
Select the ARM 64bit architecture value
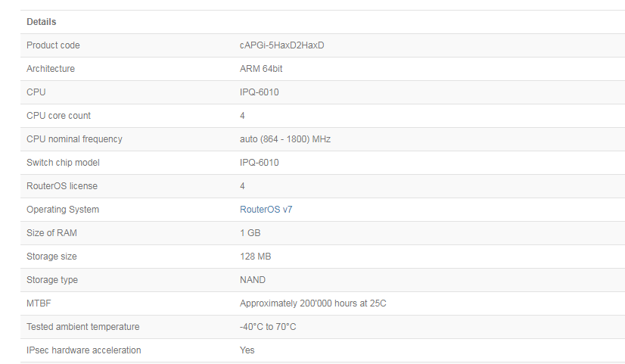tap(261, 69)
